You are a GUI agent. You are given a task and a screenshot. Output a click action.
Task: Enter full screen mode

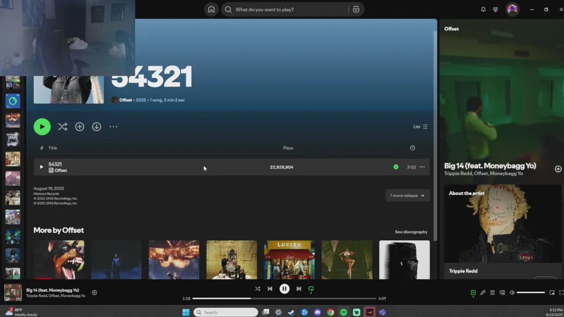point(561,293)
